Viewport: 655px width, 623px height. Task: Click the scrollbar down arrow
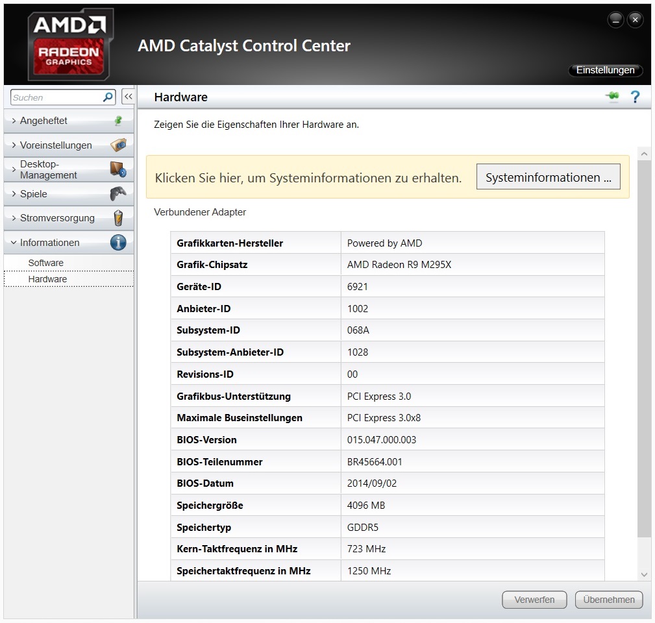tap(644, 574)
